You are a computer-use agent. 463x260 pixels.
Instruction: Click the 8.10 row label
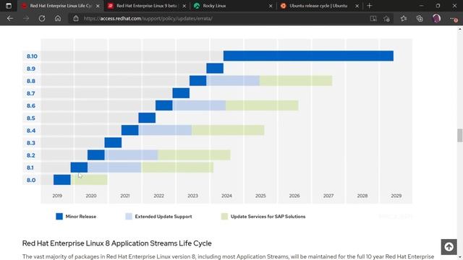[32, 56]
